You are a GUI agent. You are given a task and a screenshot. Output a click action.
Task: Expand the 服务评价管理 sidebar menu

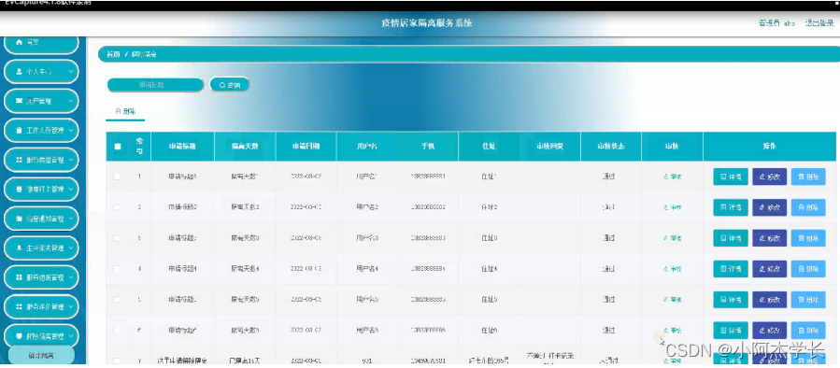[41, 307]
